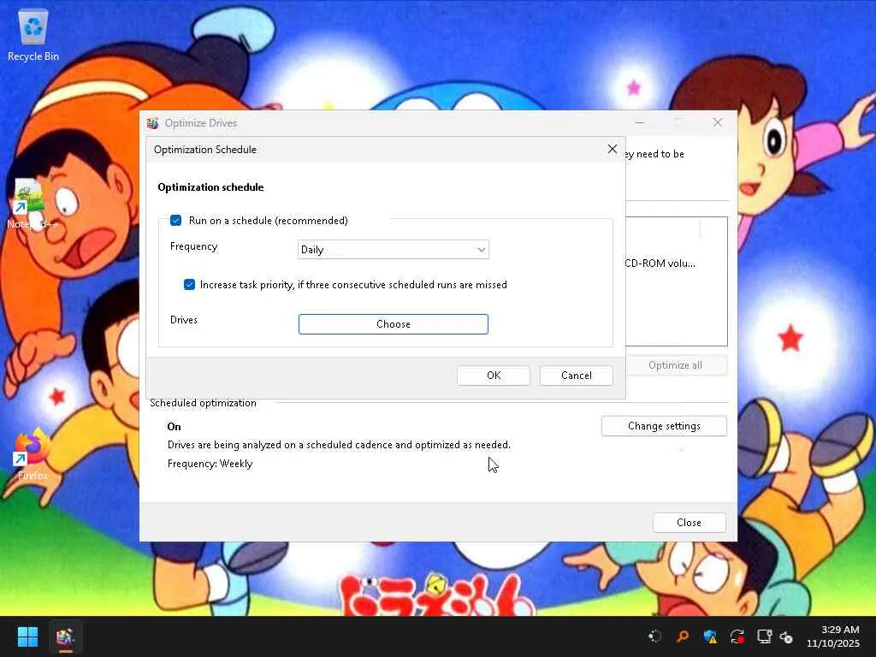Click Close button in Optimize Drives window
This screenshot has height=657, width=876.
(x=689, y=523)
